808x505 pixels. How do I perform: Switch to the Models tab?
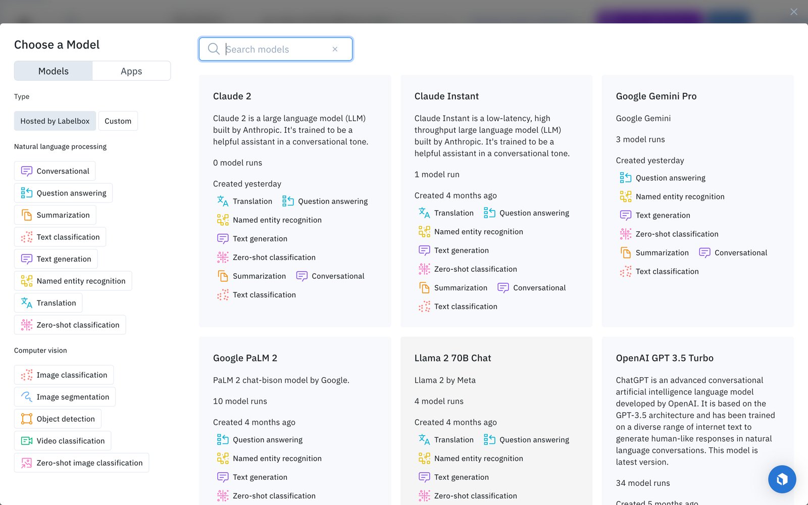pos(53,71)
